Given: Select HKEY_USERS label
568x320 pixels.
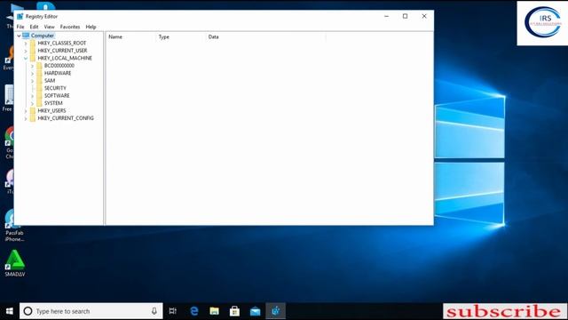Looking at the screenshot, I should coord(51,110).
